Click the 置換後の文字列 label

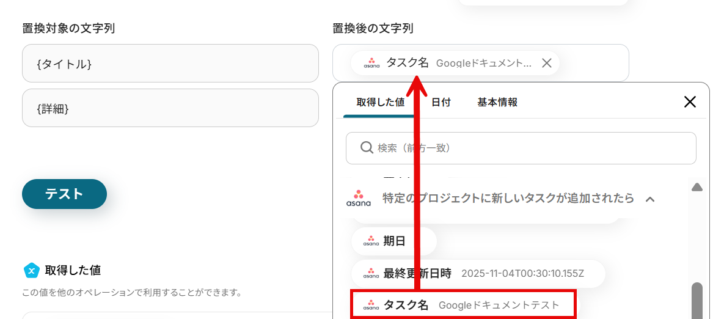[373, 29]
